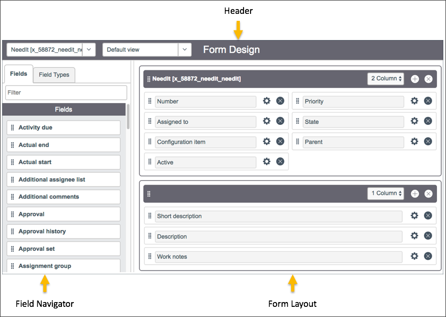The width and height of the screenshot is (446, 317).
Task: Select the Fields tab
Action: click(19, 74)
